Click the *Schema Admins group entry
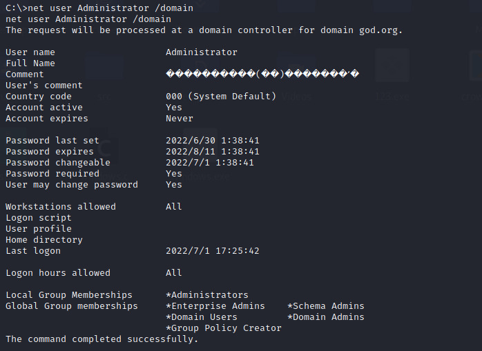Screen dimensions: 482x351 [x=326, y=306]
